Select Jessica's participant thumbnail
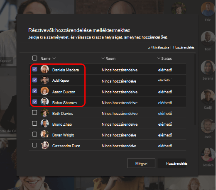216x190 pixels. (208, 155)
